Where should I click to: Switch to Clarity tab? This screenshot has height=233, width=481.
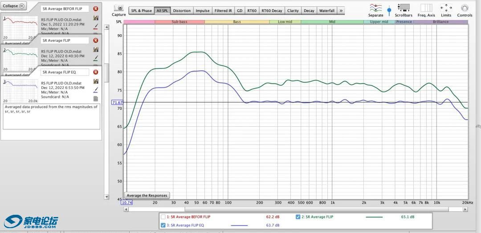[293, 11]
